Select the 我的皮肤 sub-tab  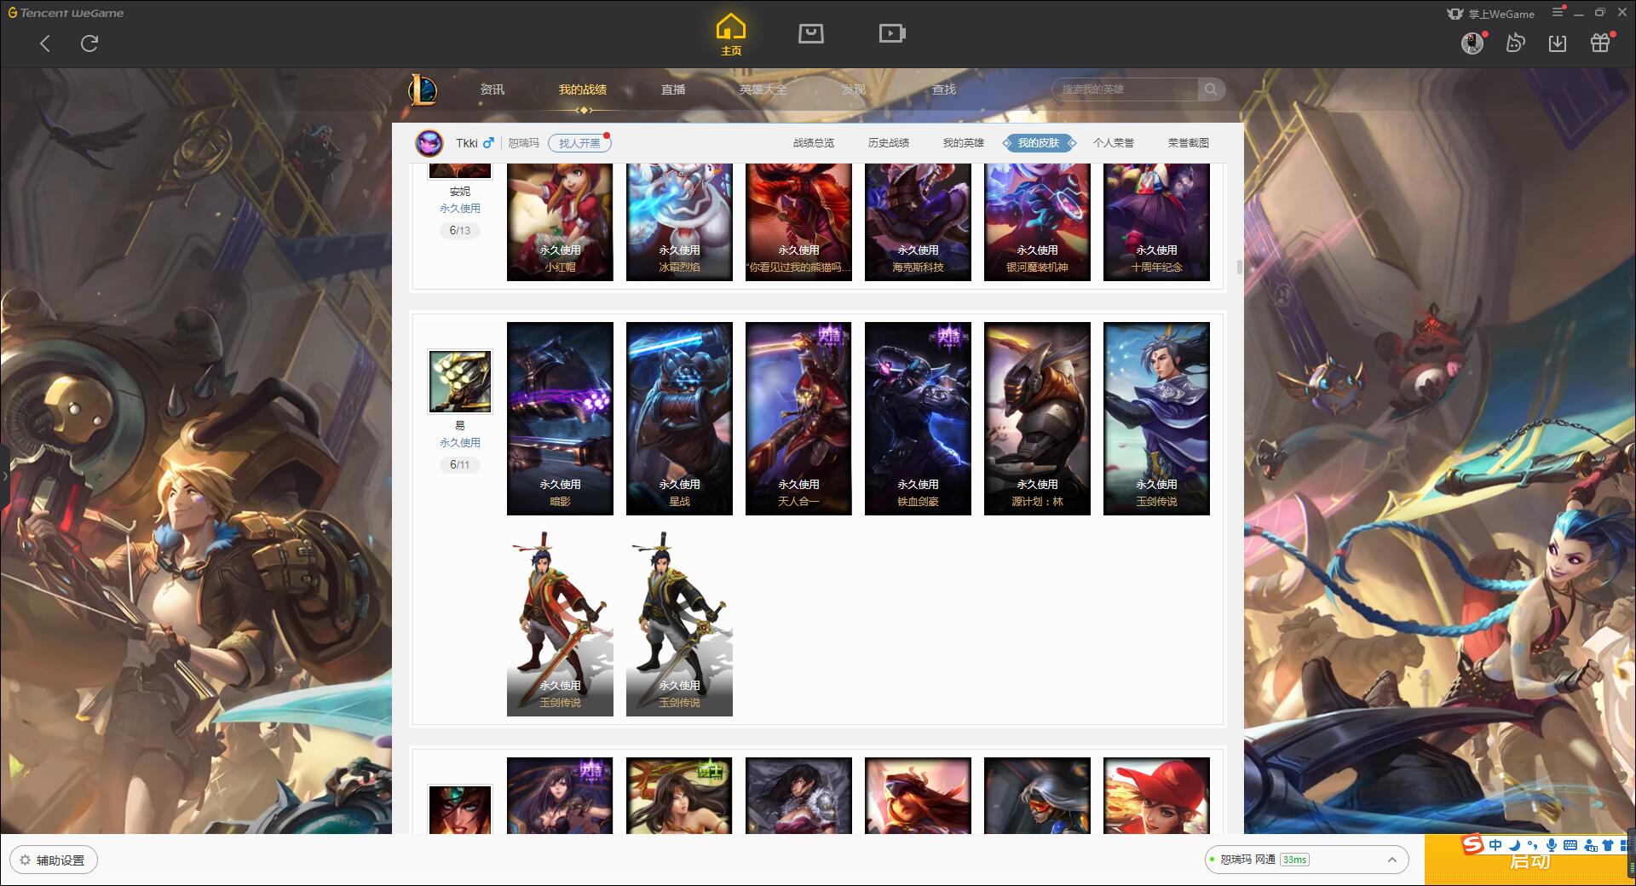tap(1039, 143)
